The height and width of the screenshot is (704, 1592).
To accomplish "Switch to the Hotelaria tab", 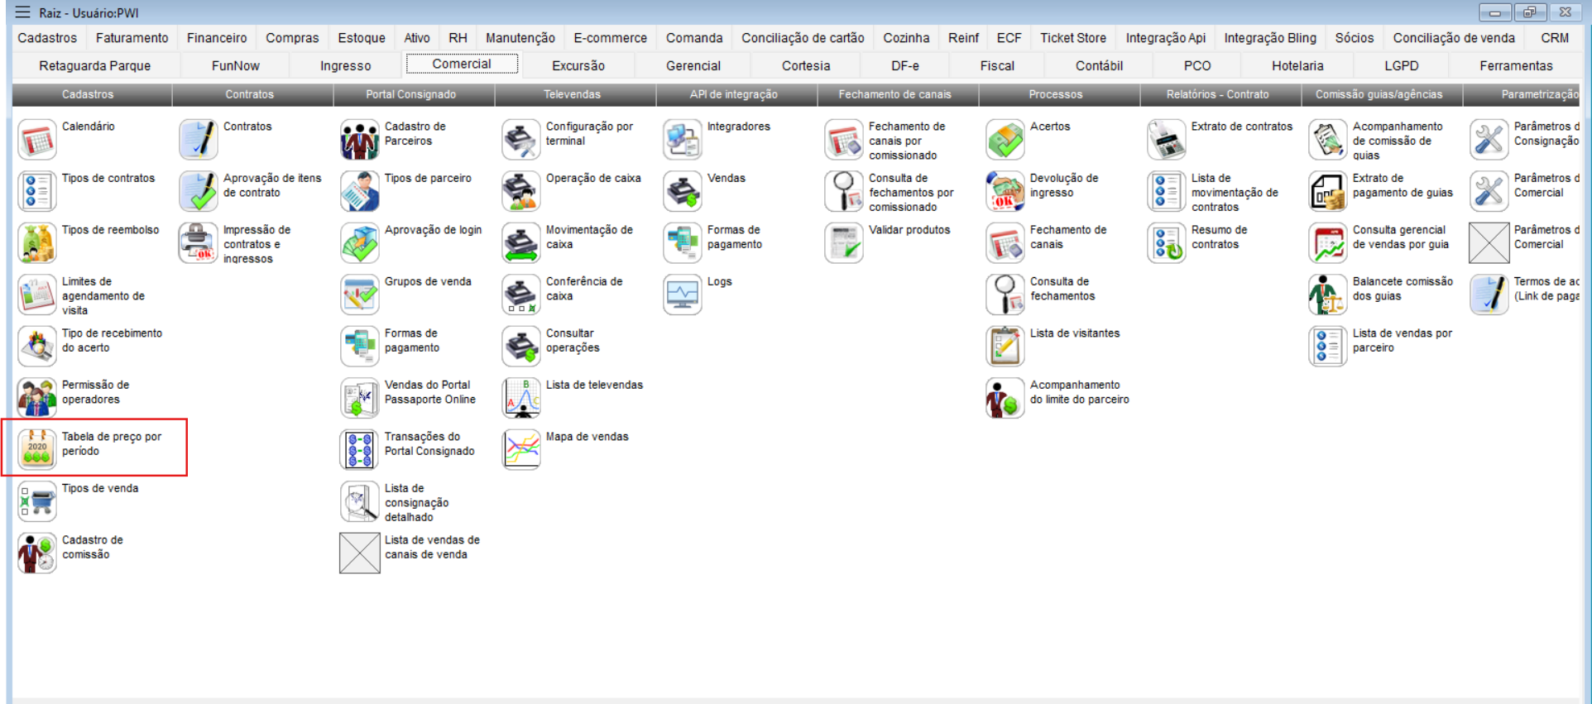I will click(1297, 65).
